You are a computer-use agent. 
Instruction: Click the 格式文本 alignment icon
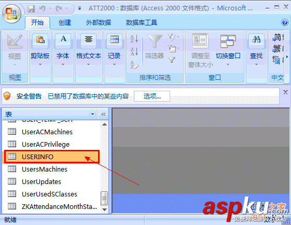tap(89, 40)
